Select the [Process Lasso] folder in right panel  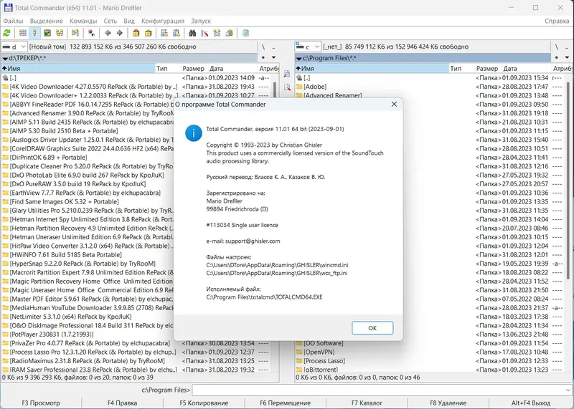pyautogui.click(x=321, y=361)
